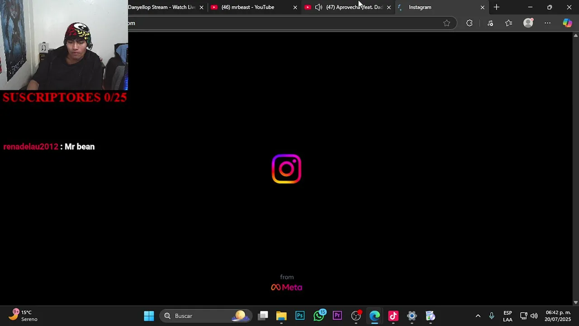Screen dimensions: 579x326
Task: Open Microsoft Edge from the taskbar
Action: tap(375, 316)
